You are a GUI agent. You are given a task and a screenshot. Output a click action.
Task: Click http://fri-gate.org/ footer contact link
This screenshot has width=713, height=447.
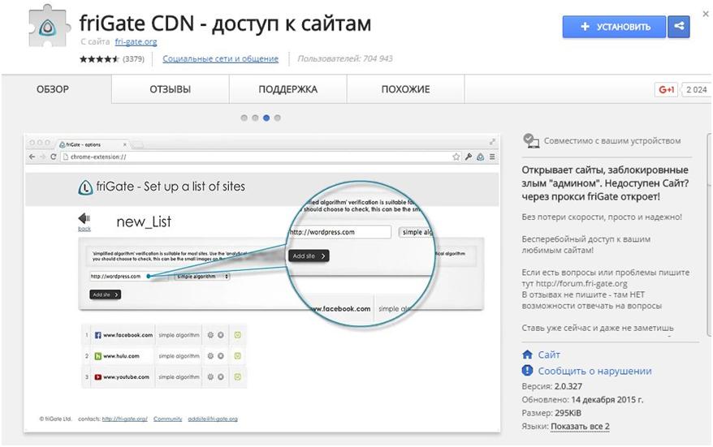124,419
